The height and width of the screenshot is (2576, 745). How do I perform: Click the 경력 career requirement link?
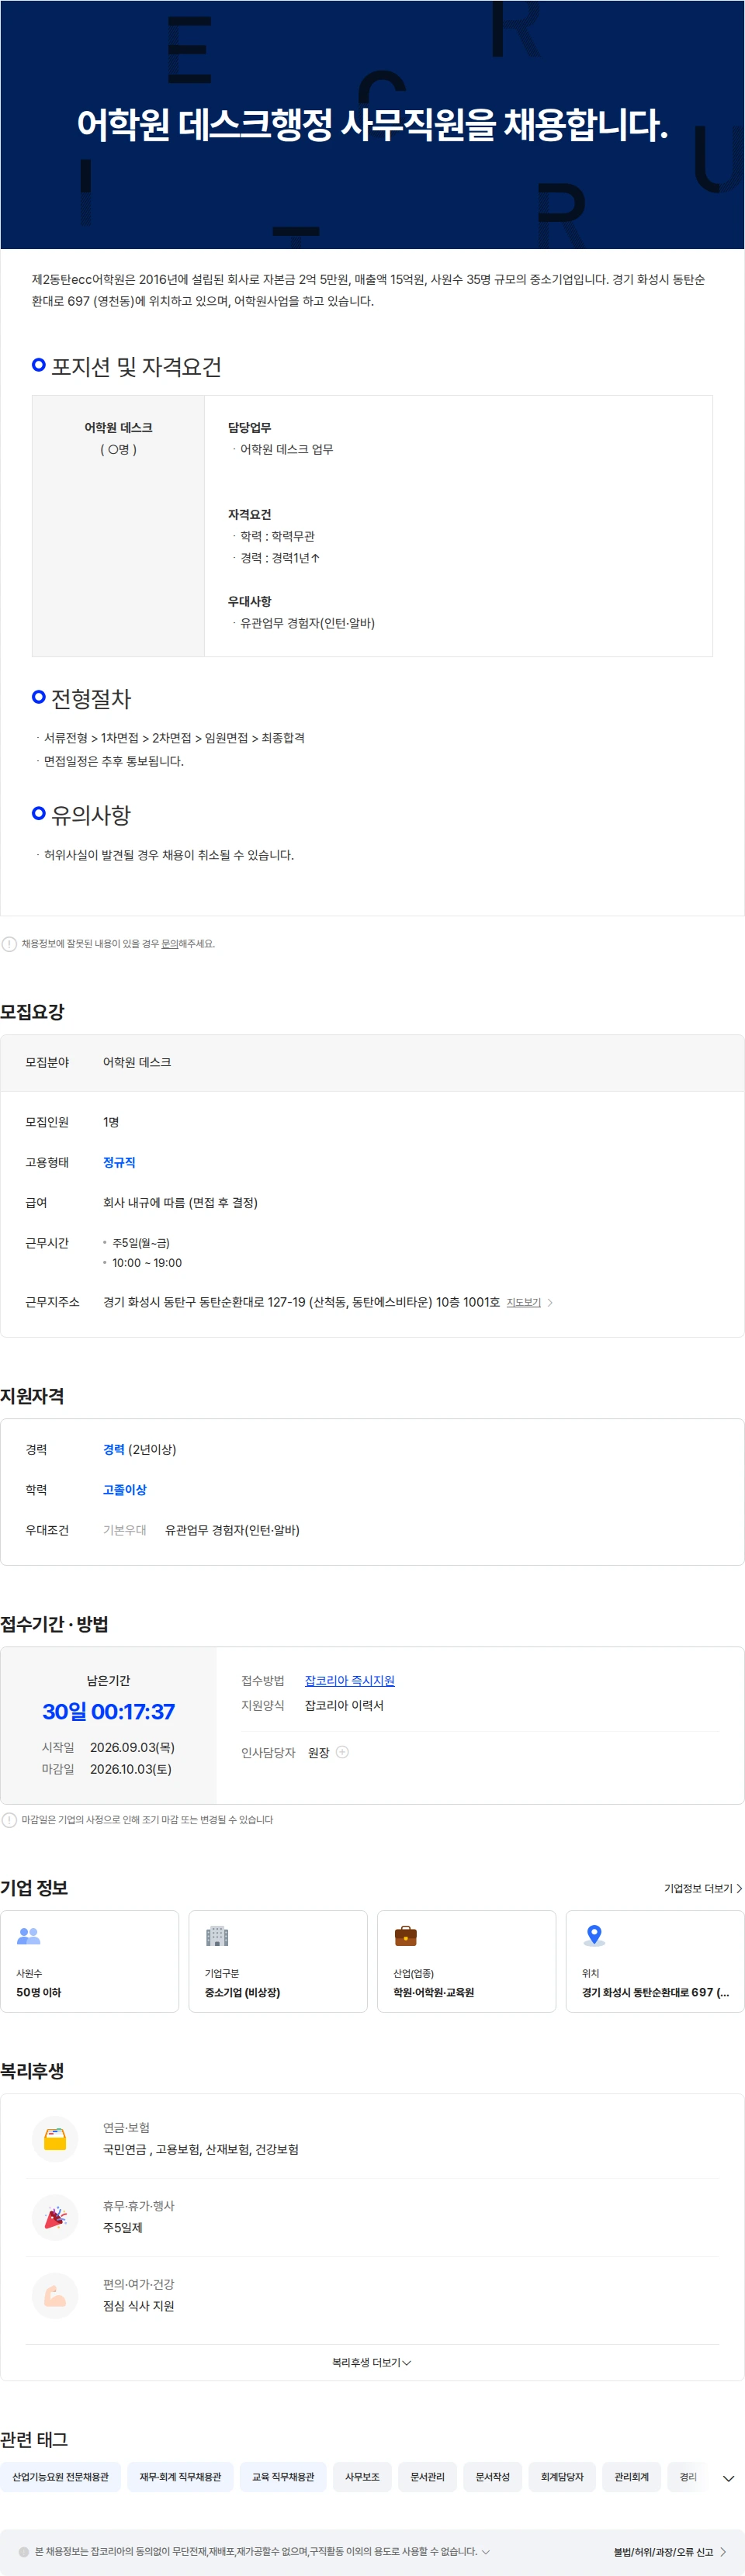point(114,1449)
